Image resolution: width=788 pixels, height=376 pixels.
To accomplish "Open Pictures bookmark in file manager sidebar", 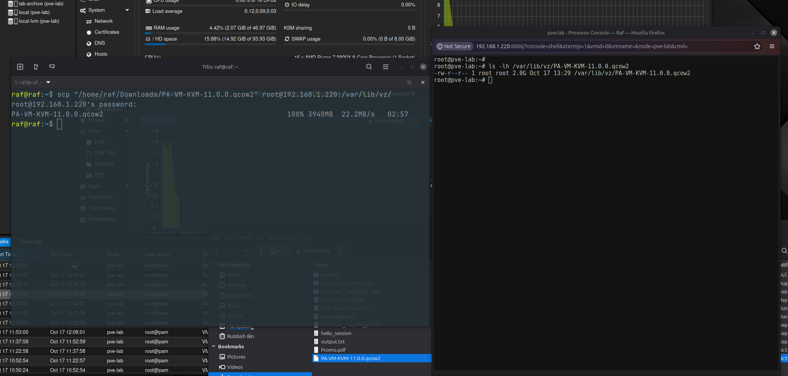I will click(x=236, y=357).
